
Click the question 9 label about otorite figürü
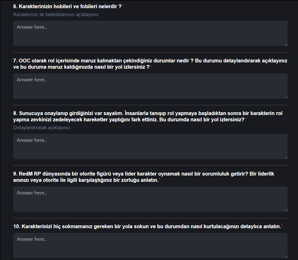144,177
